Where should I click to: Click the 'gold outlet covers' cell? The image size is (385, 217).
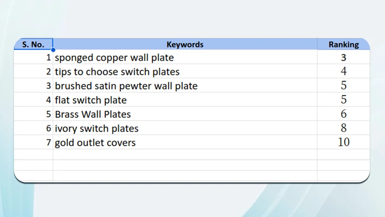pyautogui.click(x=185, y=142)
